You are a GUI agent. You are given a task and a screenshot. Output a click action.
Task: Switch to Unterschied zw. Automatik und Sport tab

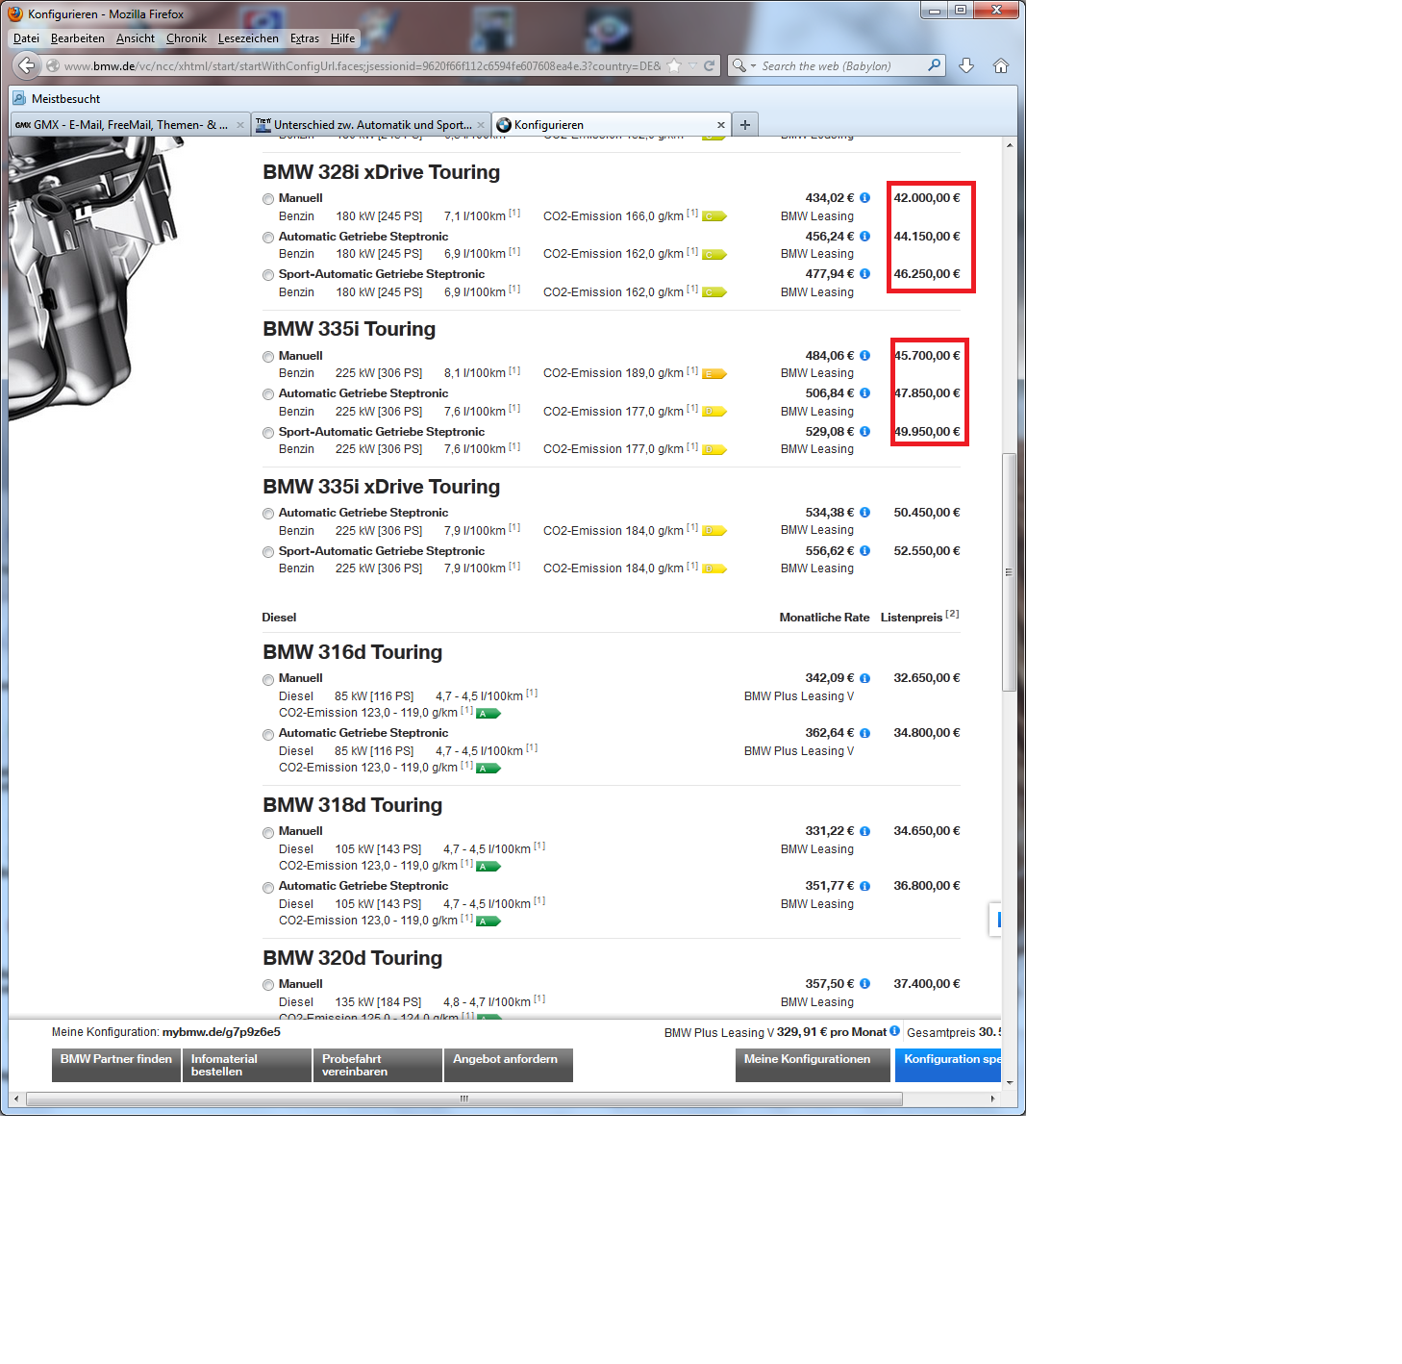point(371,125)
